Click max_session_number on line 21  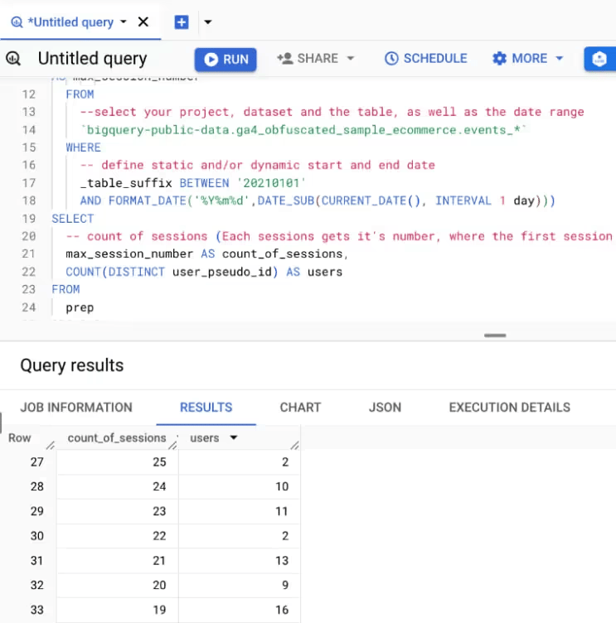click(129, 254)
